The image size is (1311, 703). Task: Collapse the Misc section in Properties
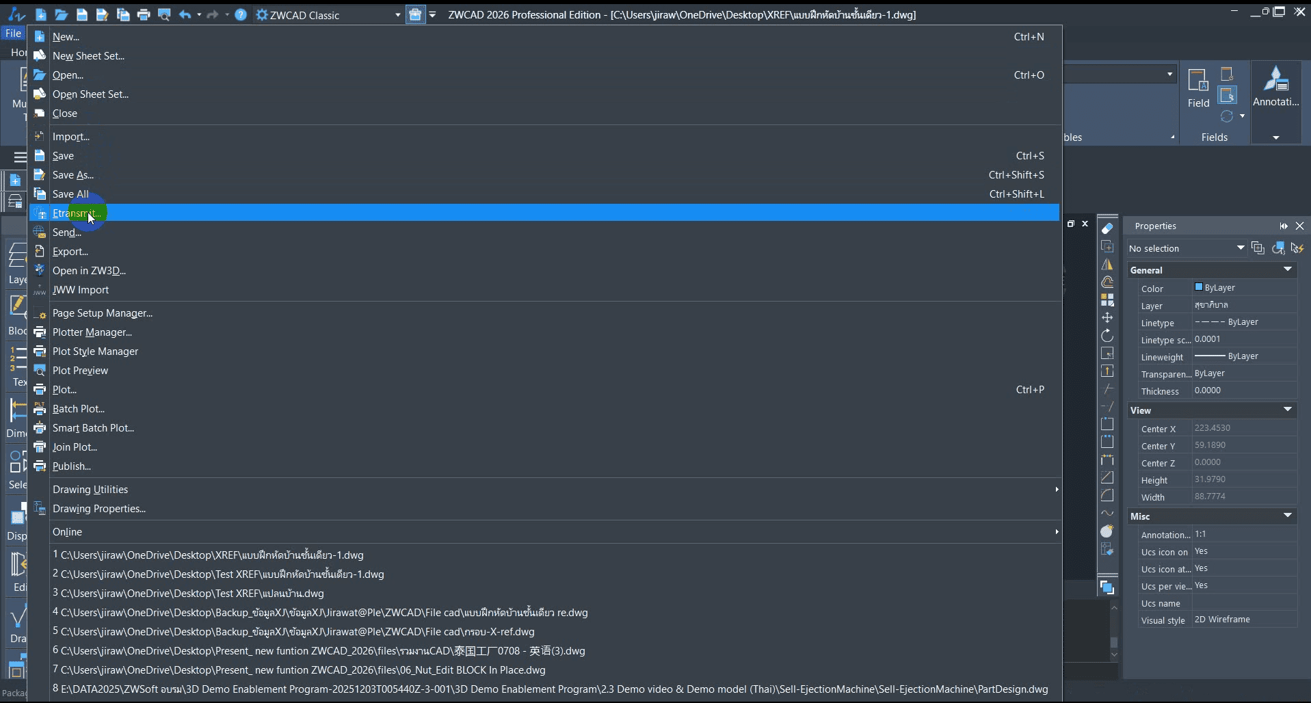coord(1288,516)
